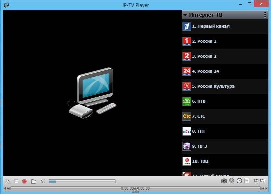
Task: Collapse the Интернет-ТВ channel group
Action: pyautogui.click(x=185, y=15)
